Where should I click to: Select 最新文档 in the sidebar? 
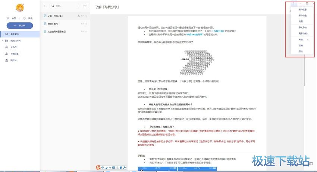[x=20, y=34]
